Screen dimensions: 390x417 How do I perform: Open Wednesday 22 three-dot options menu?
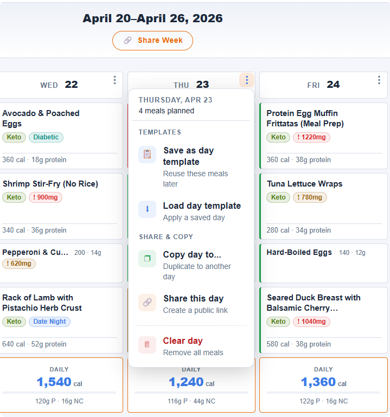click(x=114, y=80)
